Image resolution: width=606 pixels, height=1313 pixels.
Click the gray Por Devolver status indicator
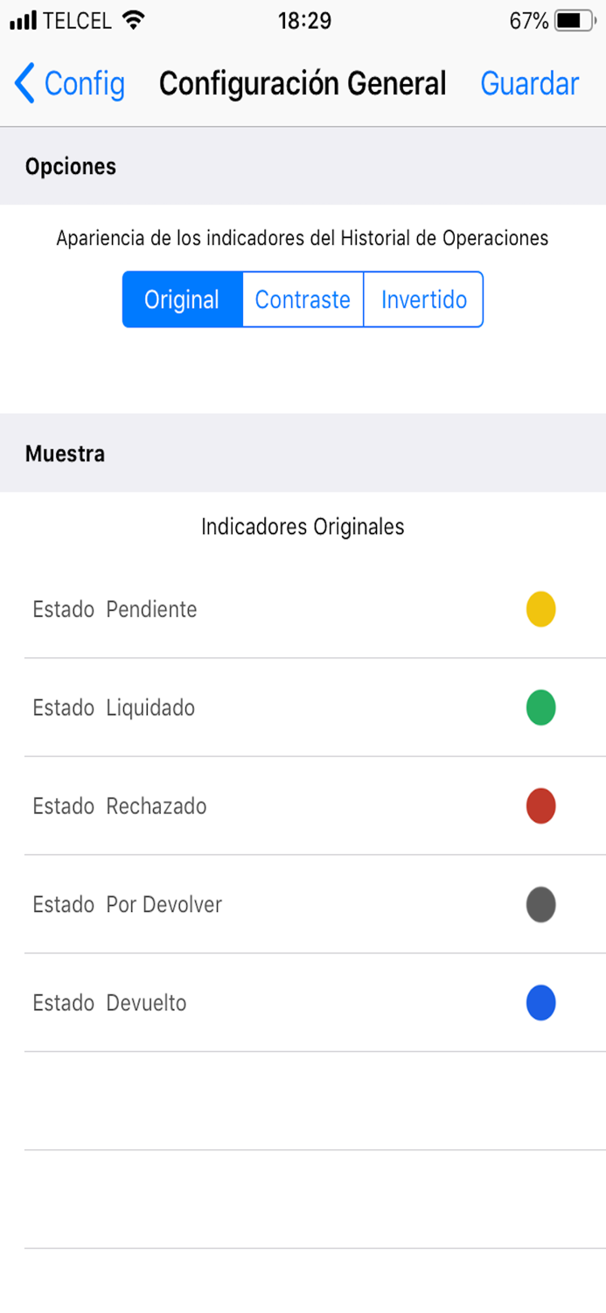click(540, 904)
